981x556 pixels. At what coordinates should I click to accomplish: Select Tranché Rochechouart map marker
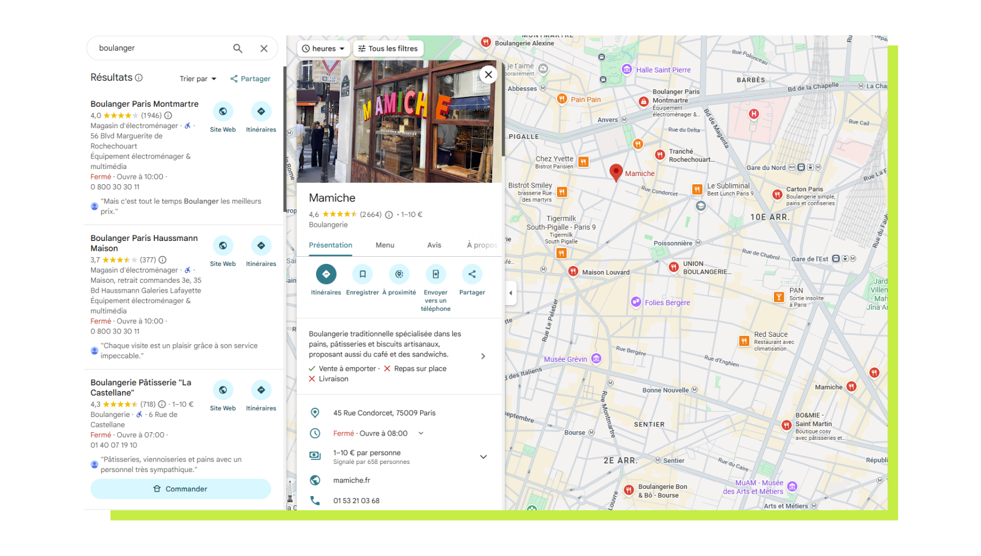659,155
